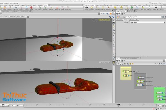Open the viewport camera menu label
The height and width of the screenshot is (110, 166).
[x=104, y=20]
